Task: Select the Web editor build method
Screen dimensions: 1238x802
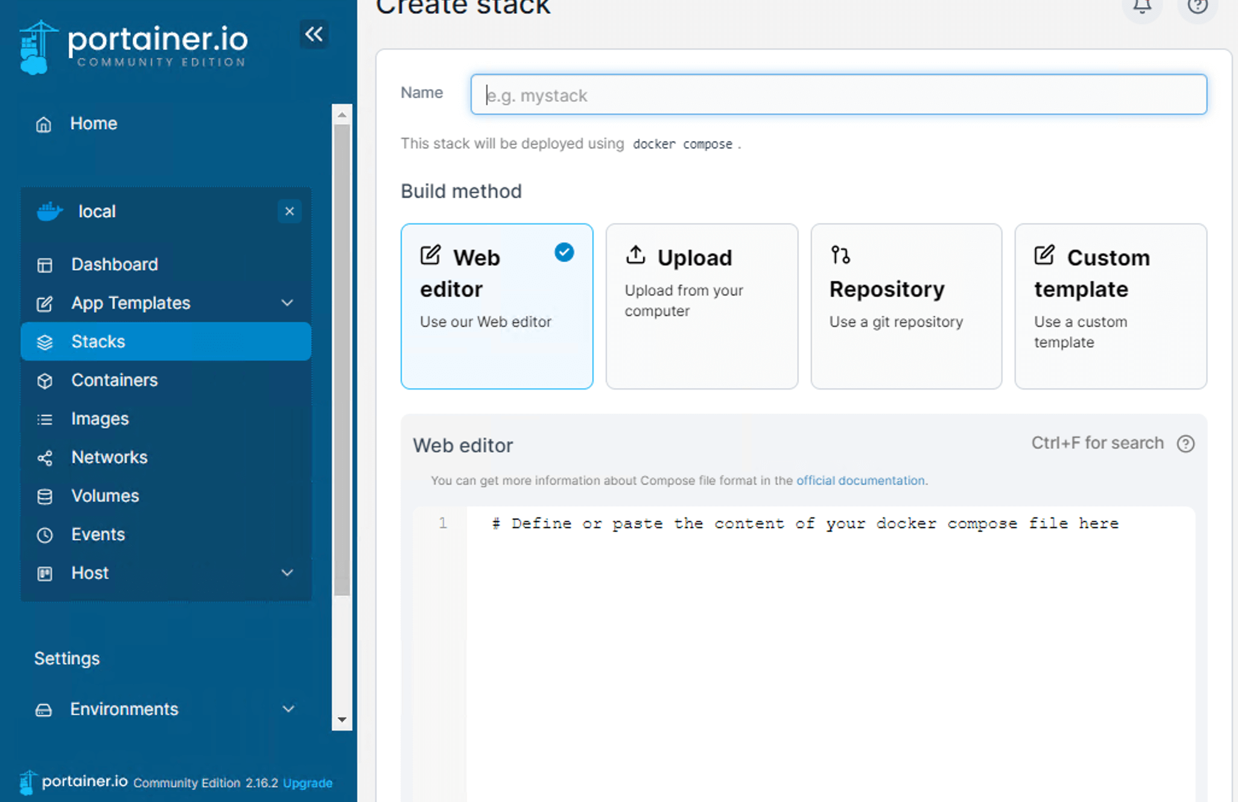Action: point(497,306)
